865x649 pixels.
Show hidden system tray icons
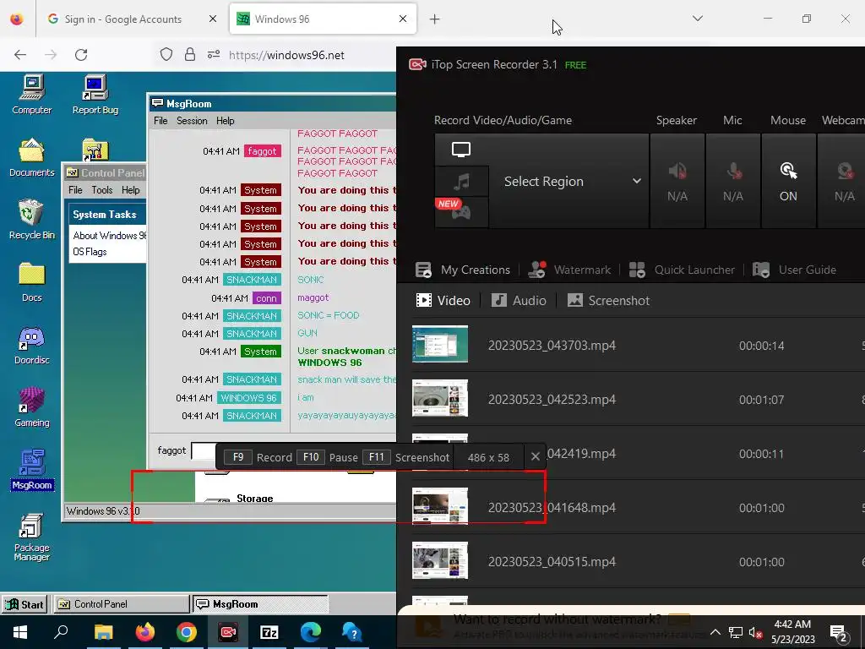pyautogui.click(x=715, y=632)
